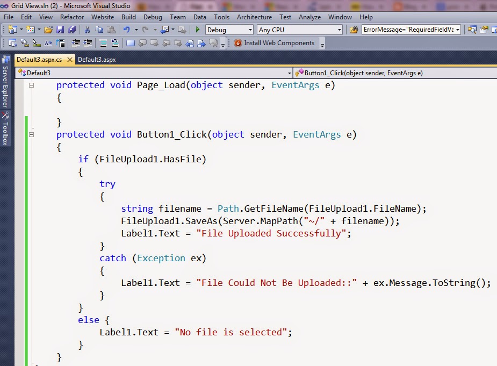Copy selection using the toolbar icon
497x366 pixels.
[x=99, y=30]
